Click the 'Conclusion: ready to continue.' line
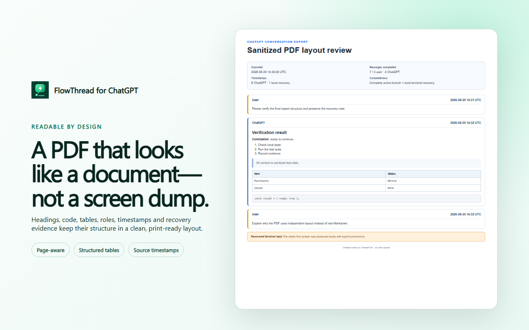The width and height of the screenshot is (529, 330). (x=273, y=139)
